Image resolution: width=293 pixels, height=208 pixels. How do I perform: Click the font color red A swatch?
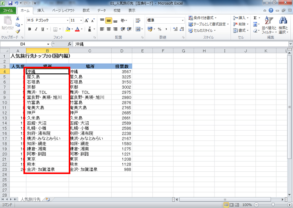(x=77, y=29)
